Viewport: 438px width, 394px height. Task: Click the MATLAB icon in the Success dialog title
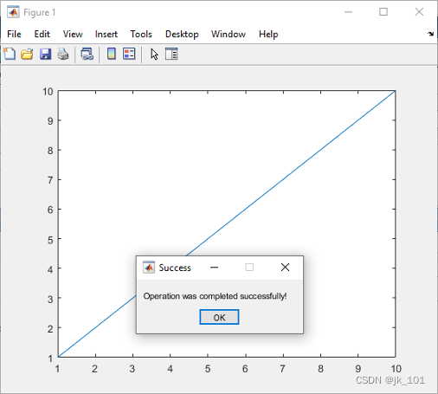coord(149,268)
